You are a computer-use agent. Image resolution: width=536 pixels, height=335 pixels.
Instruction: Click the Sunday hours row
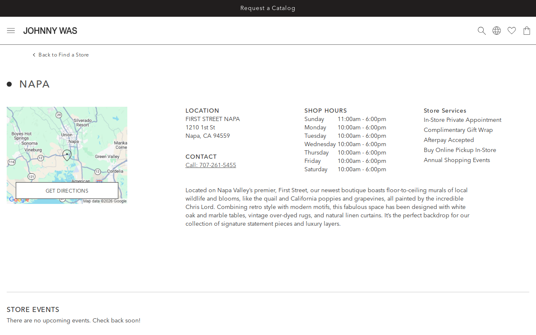pyautogui.click(x=345, y=119)
